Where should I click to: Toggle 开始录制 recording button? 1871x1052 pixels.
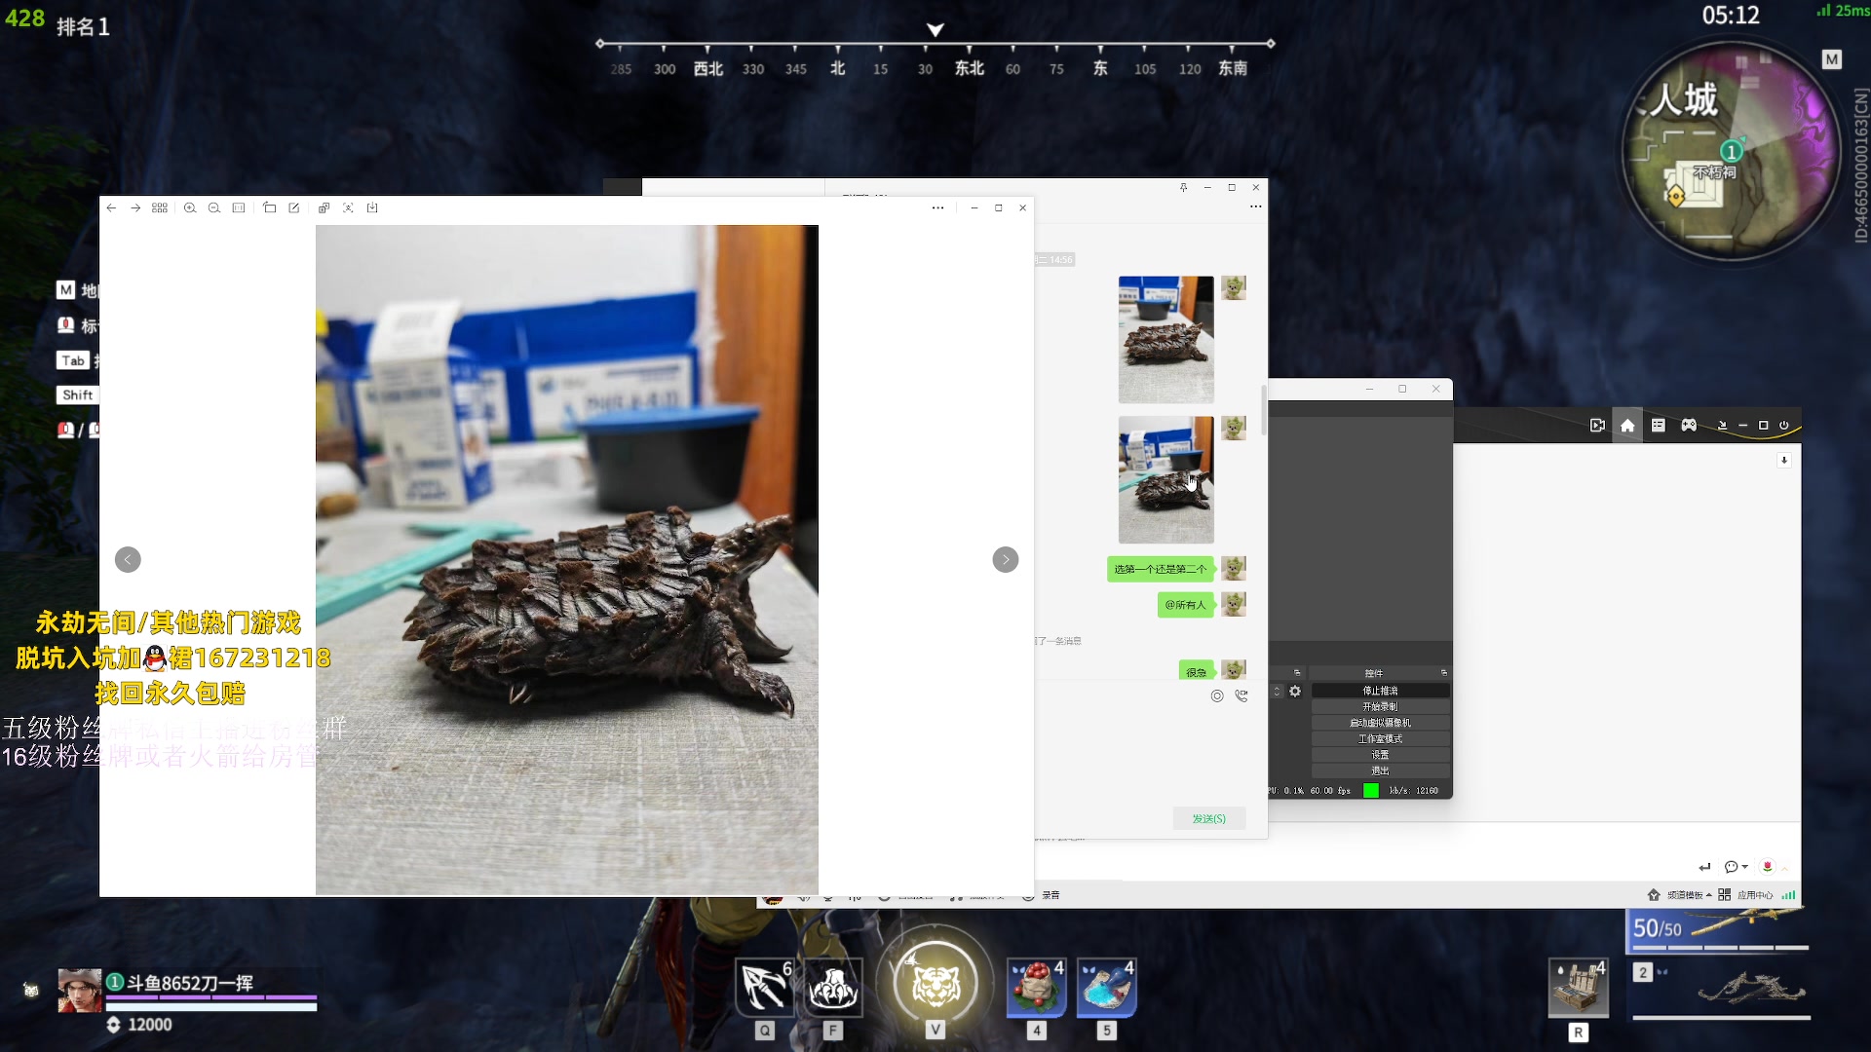click(1380, 707)
